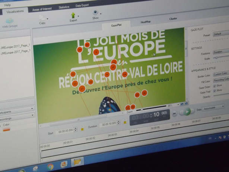Toggle the Duration lock icon

pos(125,121)
